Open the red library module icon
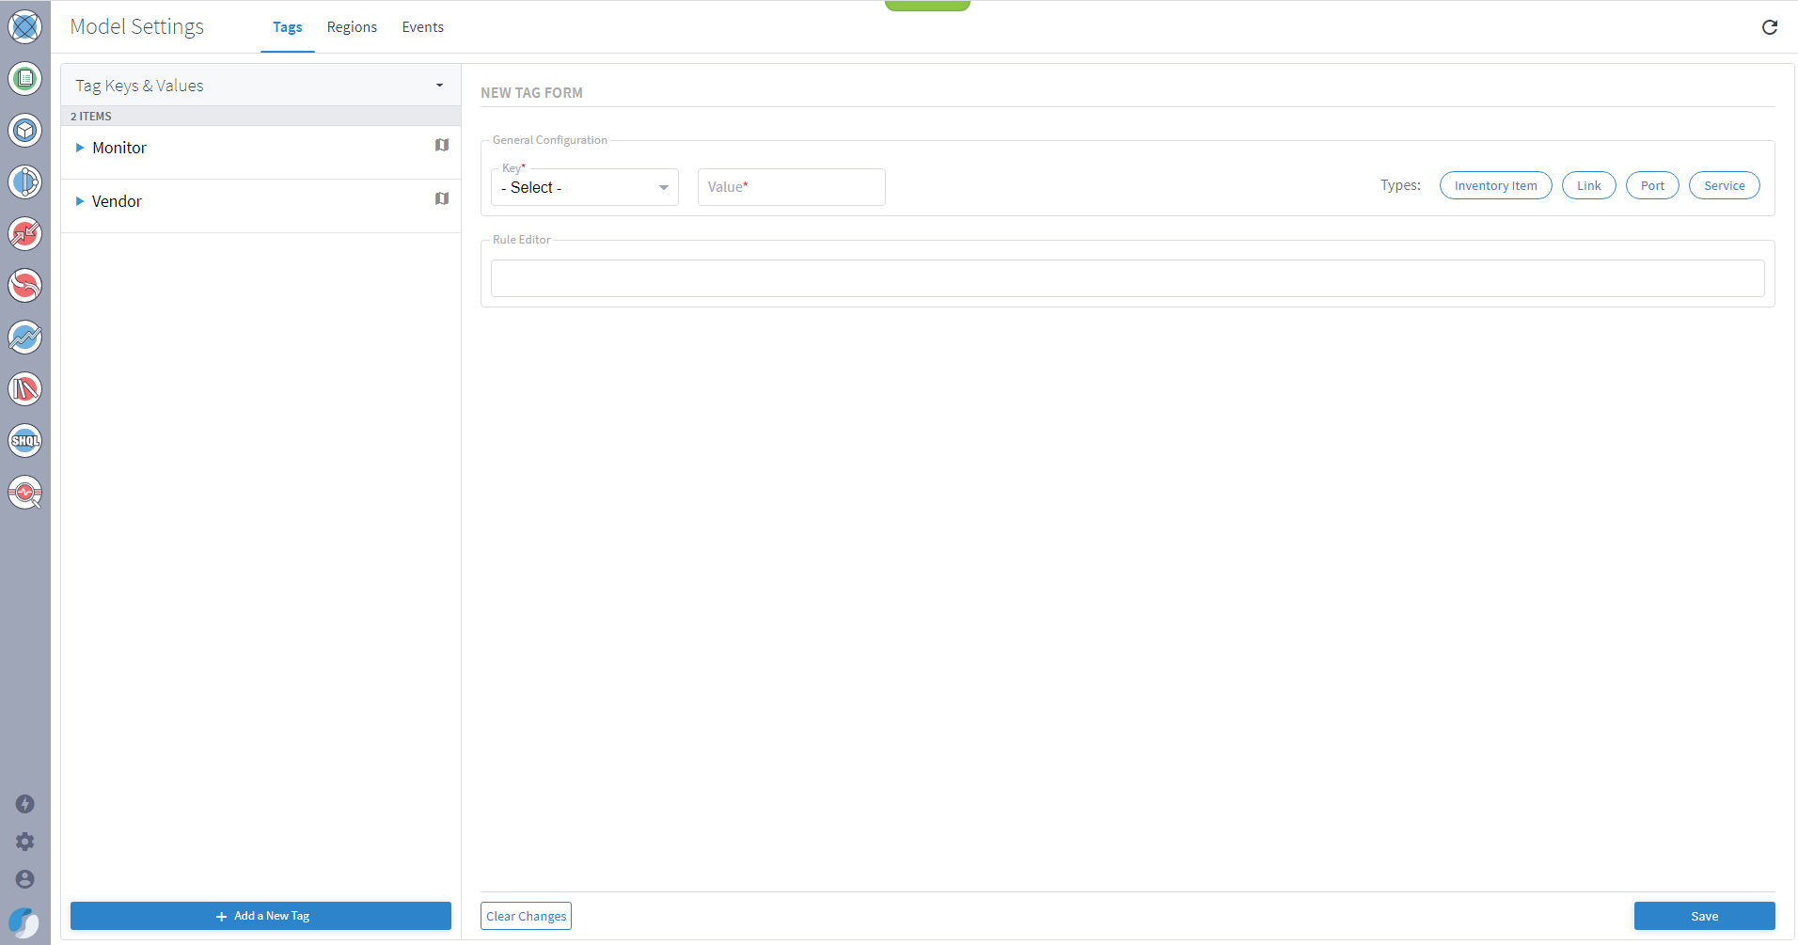The width and height of the screenshot is (1798, 945). [x=25, y=388]
